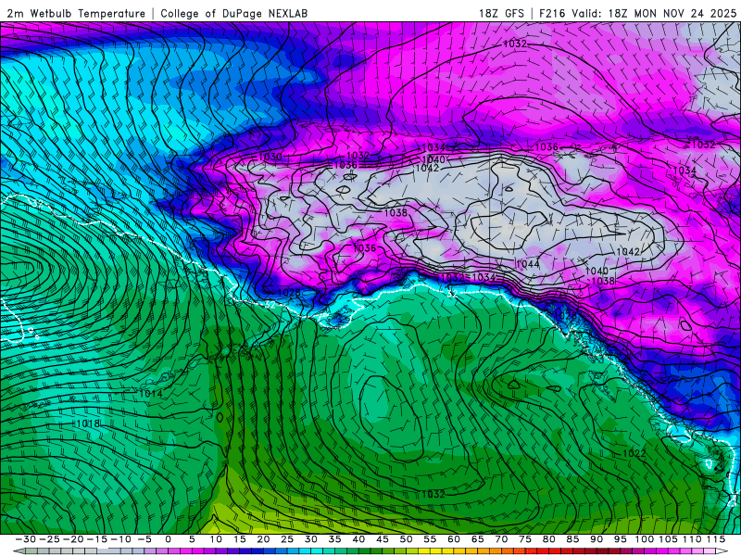Select the -20 color scale label
Screen dimensions: 741x556
73,539
